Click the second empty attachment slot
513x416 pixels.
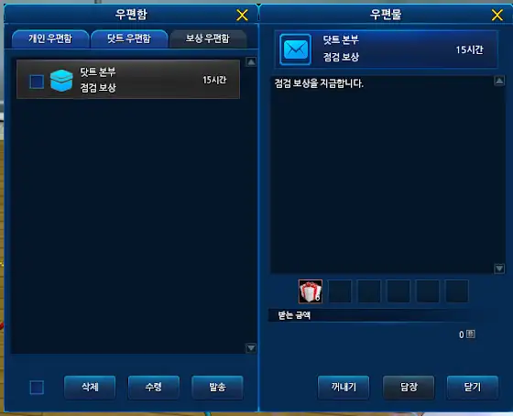(x=369, y=291)
